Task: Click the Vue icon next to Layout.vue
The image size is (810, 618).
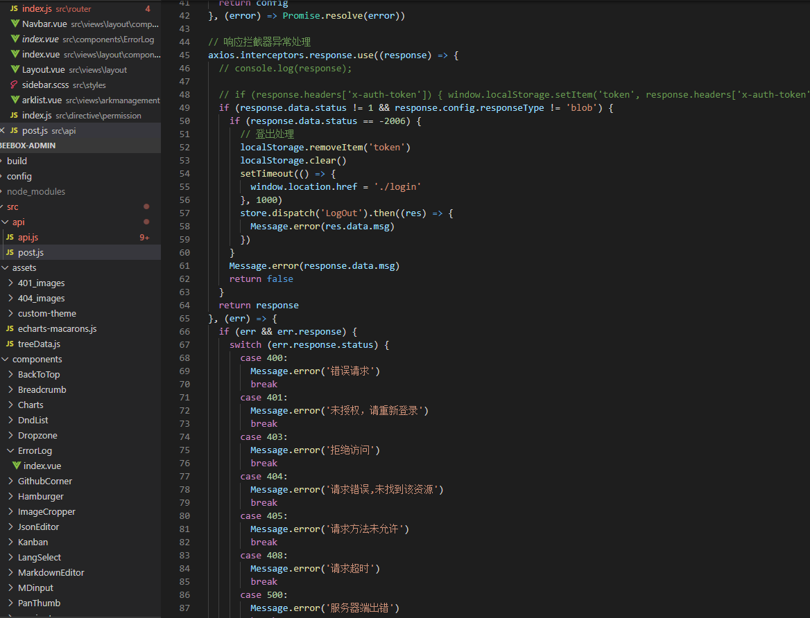Action: (15, 70)
